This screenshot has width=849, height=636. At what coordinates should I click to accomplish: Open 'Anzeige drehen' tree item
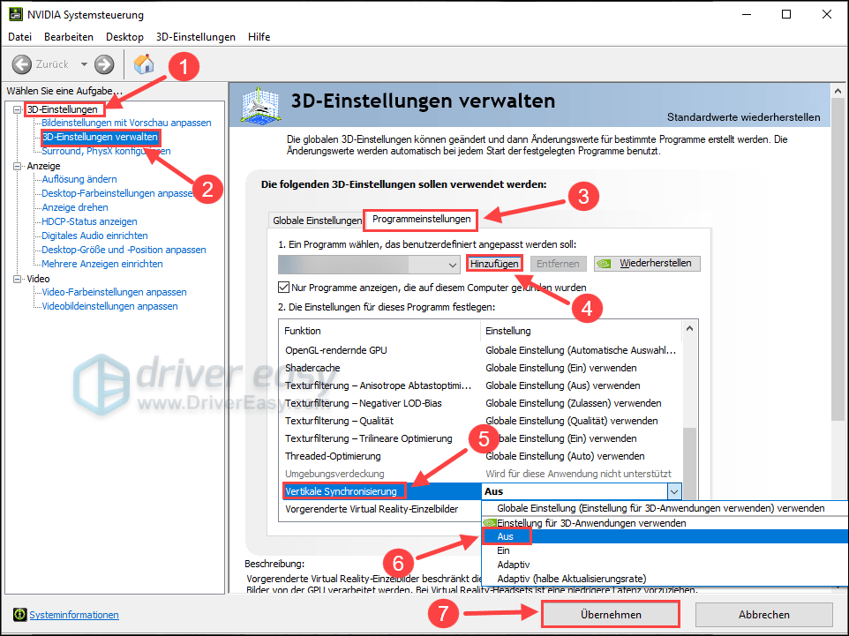click(x=75, y=207)
